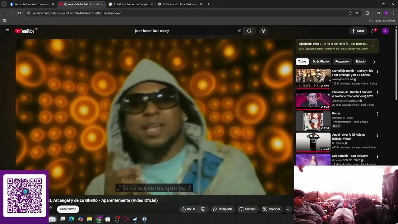
Task: Open options for Anuel Ayer video
Action: point(377,135)
